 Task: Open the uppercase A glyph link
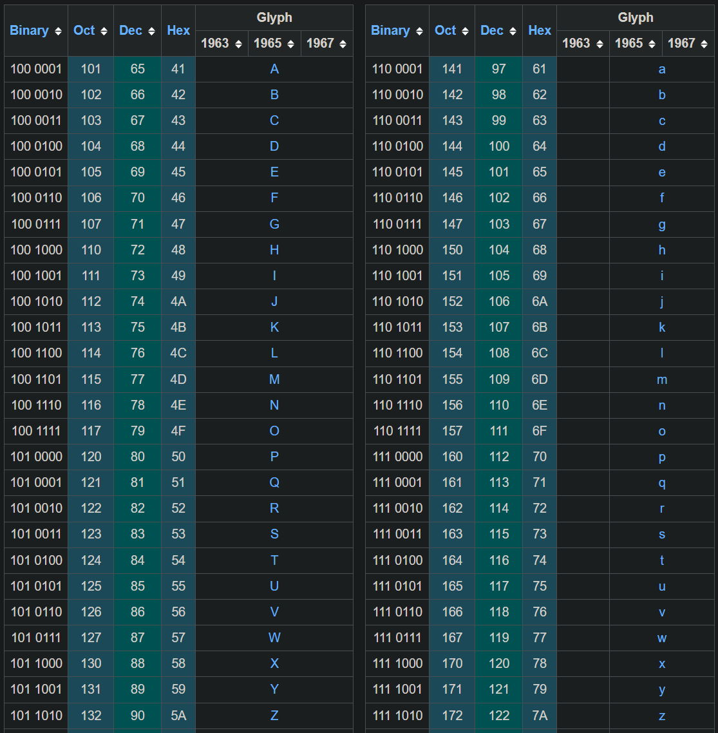click(274, 69)
